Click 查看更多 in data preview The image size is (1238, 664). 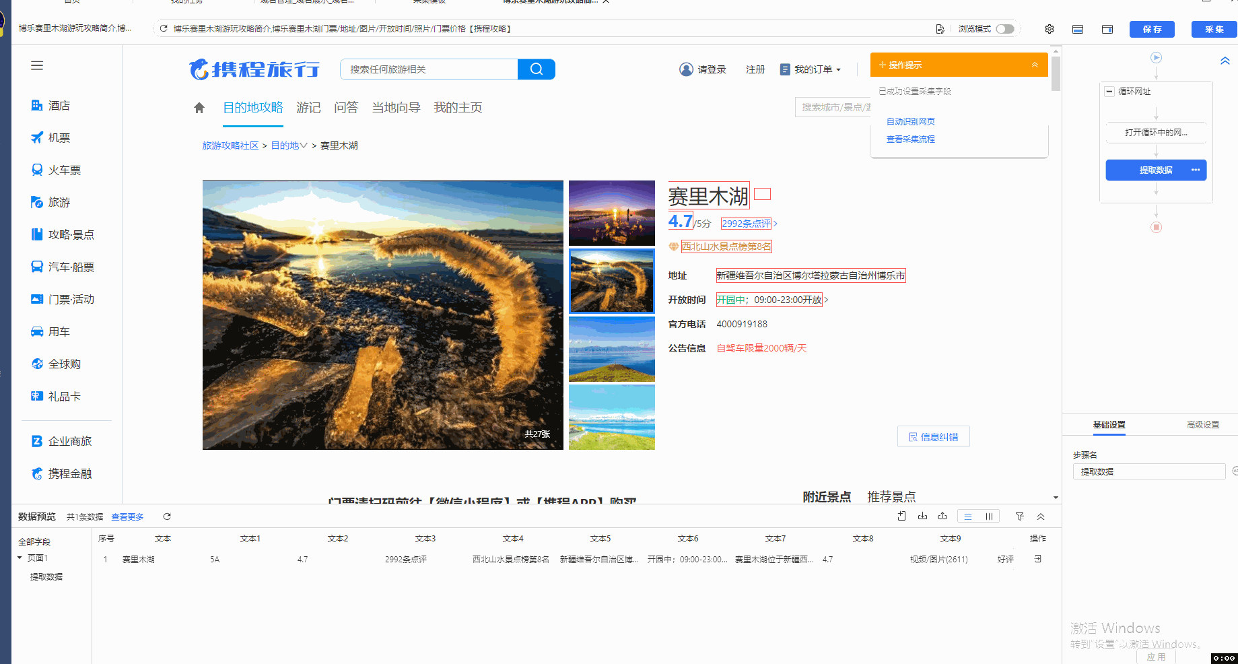pyautogui.click(x=127, y=517)
